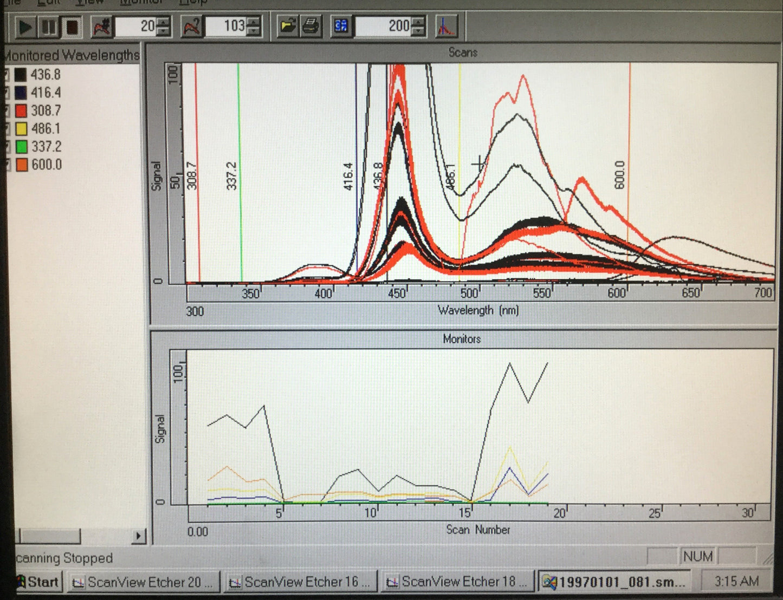Decrease the value 103 with down arrow
The height and width of the screenshot is (600, 783).
tap(254, 31)
